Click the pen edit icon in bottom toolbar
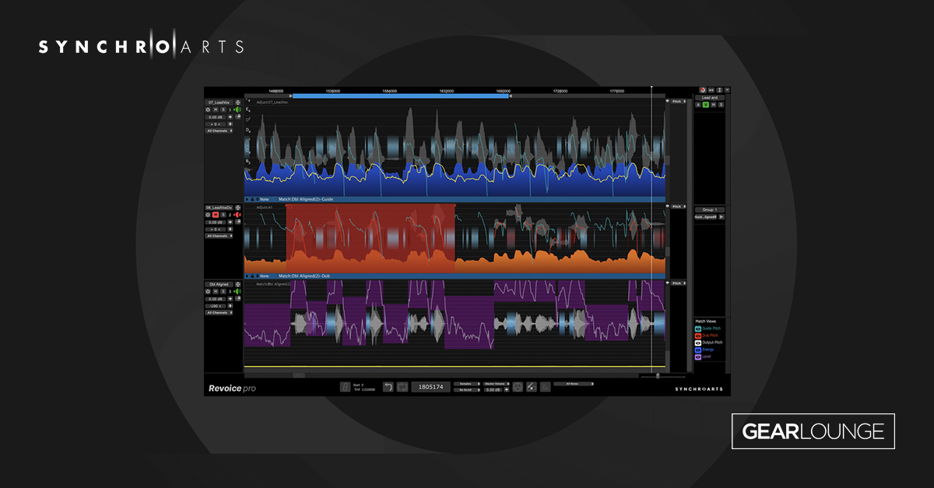 click(x=531, y=387)
